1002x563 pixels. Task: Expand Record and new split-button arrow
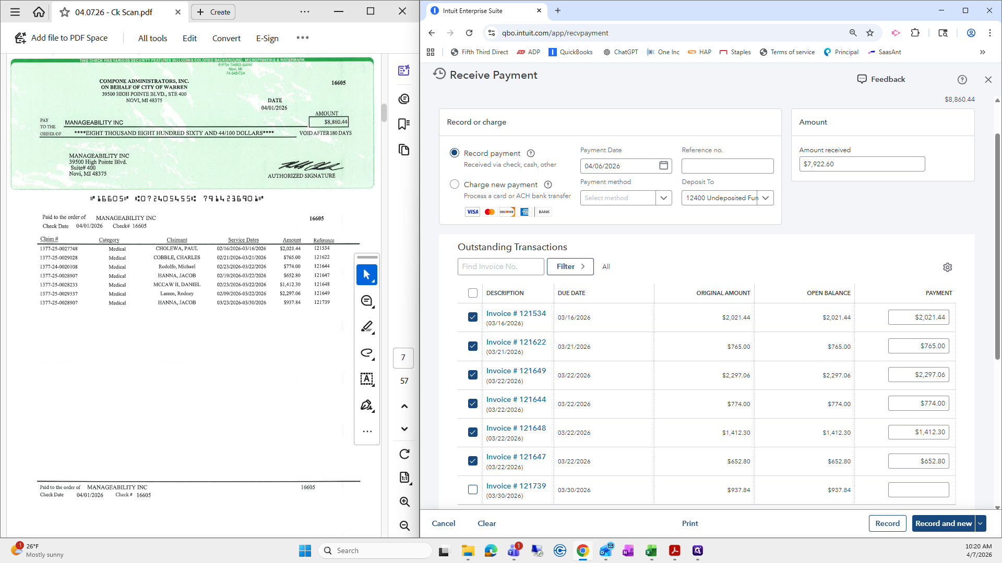click(x=981, y=523)
